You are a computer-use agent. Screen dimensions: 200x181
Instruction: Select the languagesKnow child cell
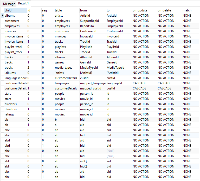coord(16,78)
